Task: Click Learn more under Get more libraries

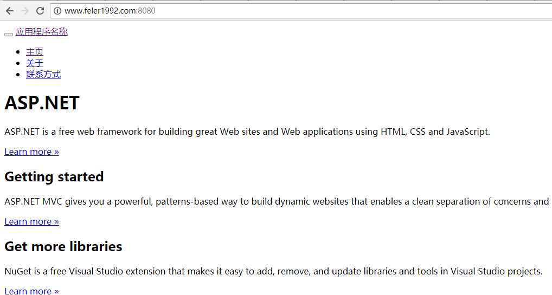Action: 31,291
